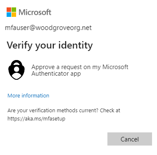Cancel the identity verification
Image resolution: width=157 pixels, height=155 pixels.
pyautogui.click(x=130, y=139)
